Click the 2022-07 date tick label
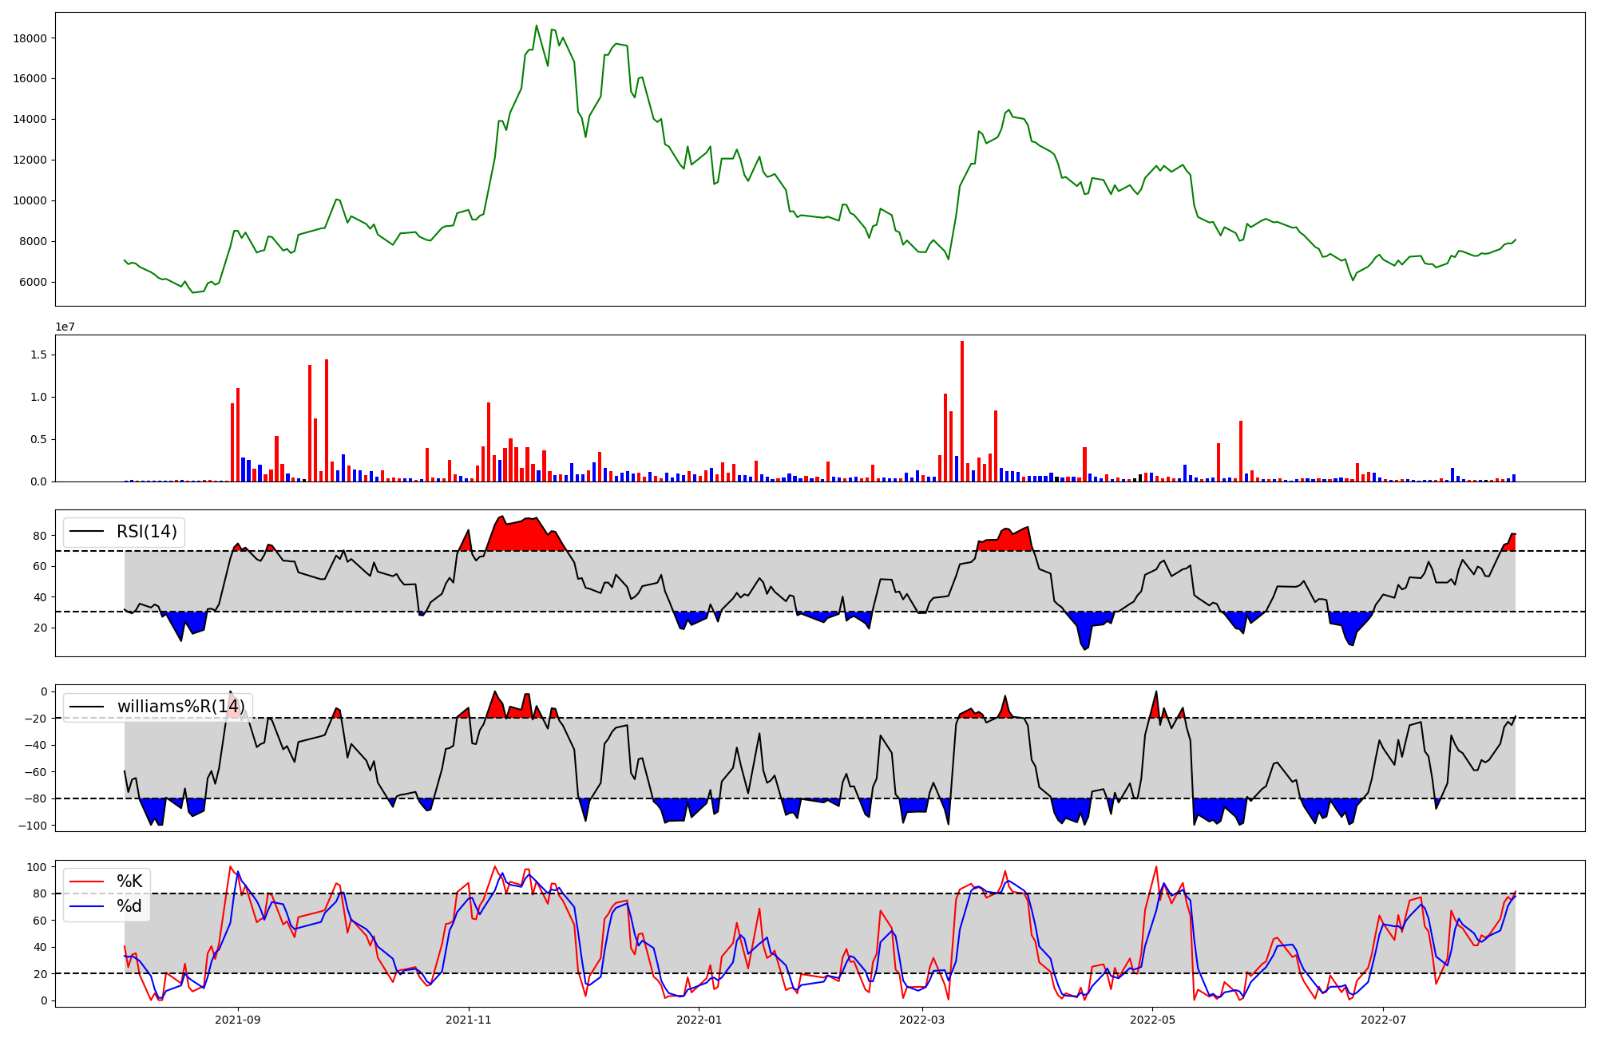 1383,1020
